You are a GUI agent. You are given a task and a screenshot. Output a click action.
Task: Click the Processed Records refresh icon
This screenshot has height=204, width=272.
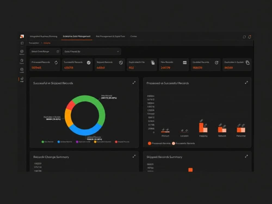coord(56,63)
